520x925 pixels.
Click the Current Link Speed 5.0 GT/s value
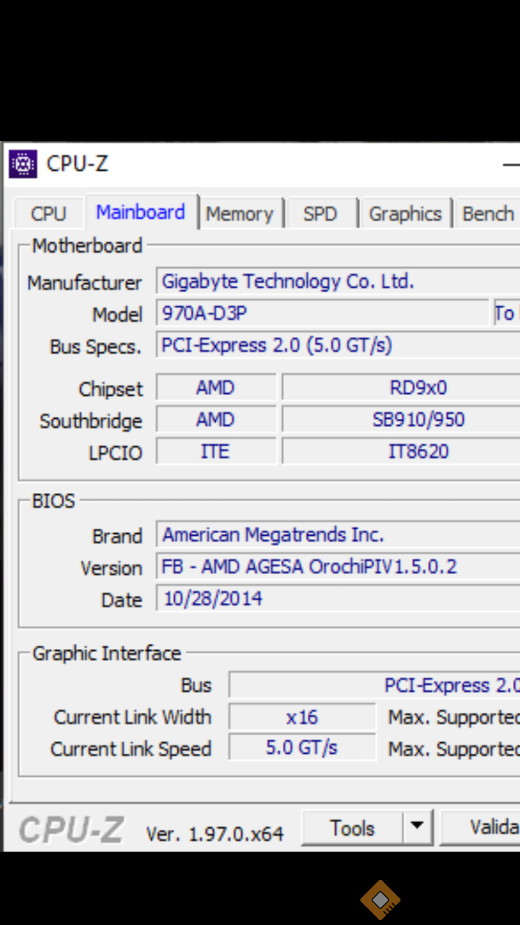pyautogui.click(x=302, y=747)
